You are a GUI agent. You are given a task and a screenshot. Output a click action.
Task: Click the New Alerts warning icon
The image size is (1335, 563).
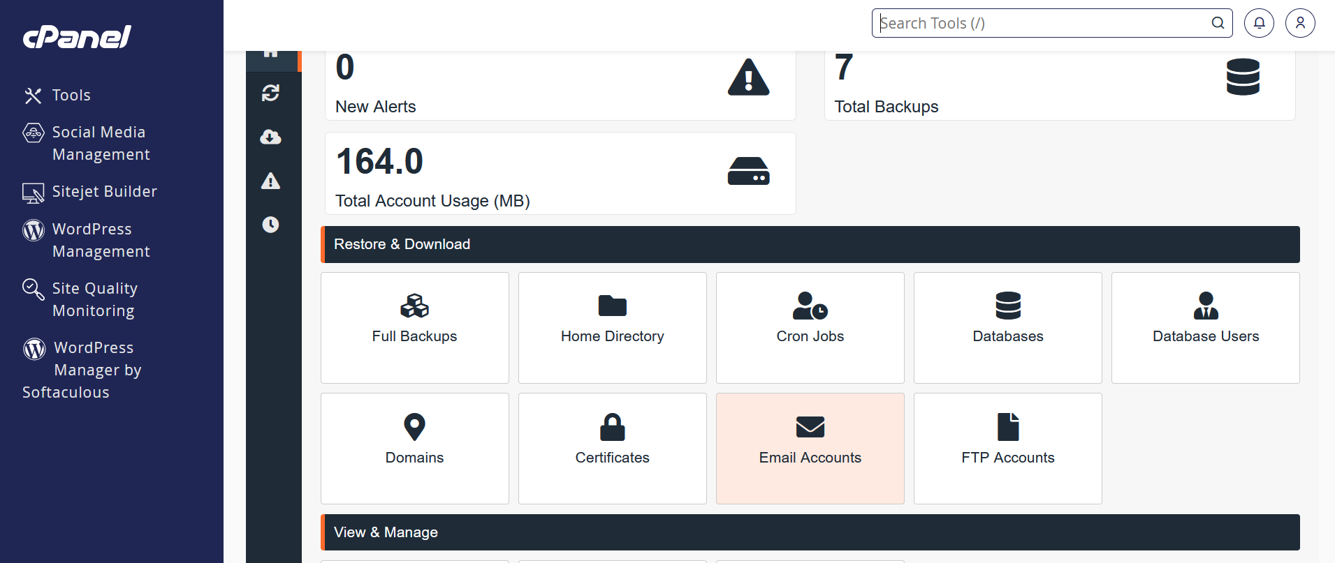(x=748, y=77)
